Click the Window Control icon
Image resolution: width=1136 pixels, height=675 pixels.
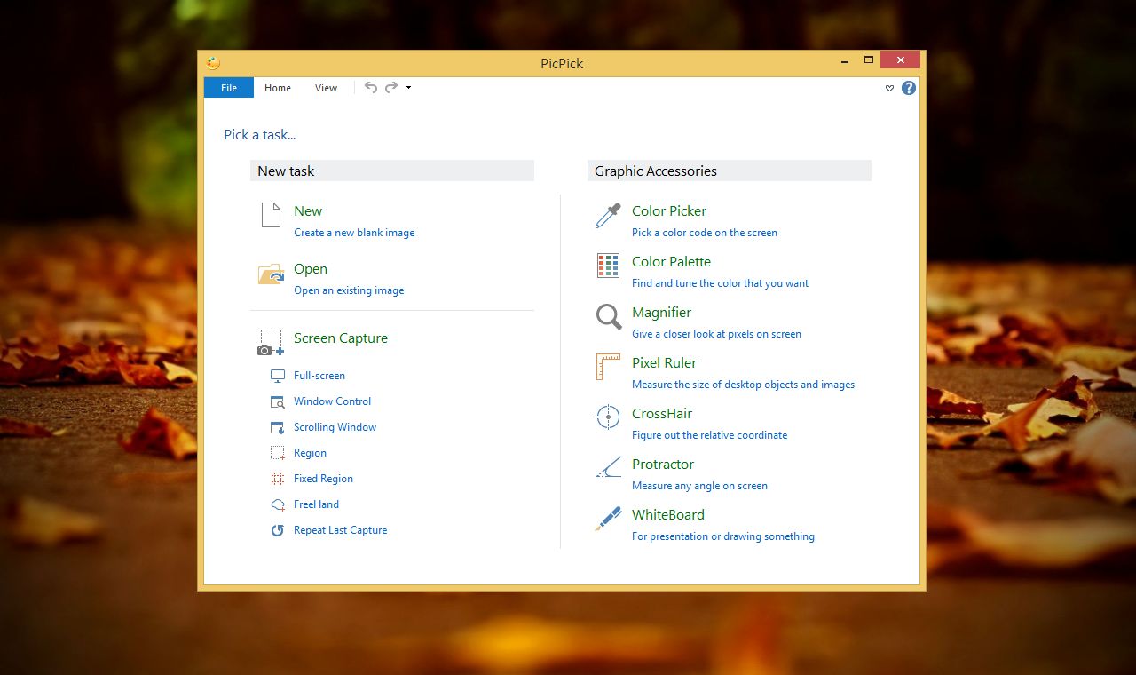coord(278,401)
